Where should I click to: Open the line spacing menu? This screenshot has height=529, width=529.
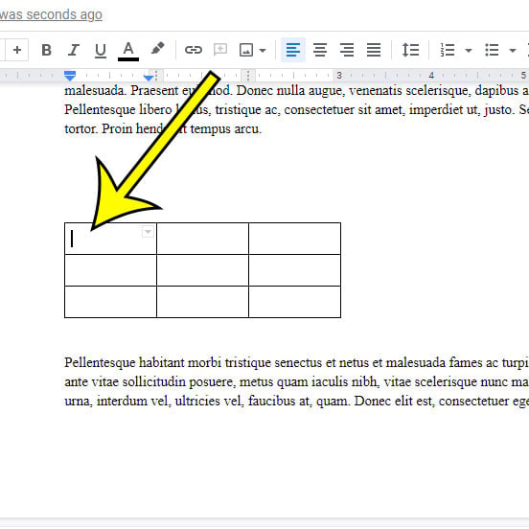coord(410,50)
